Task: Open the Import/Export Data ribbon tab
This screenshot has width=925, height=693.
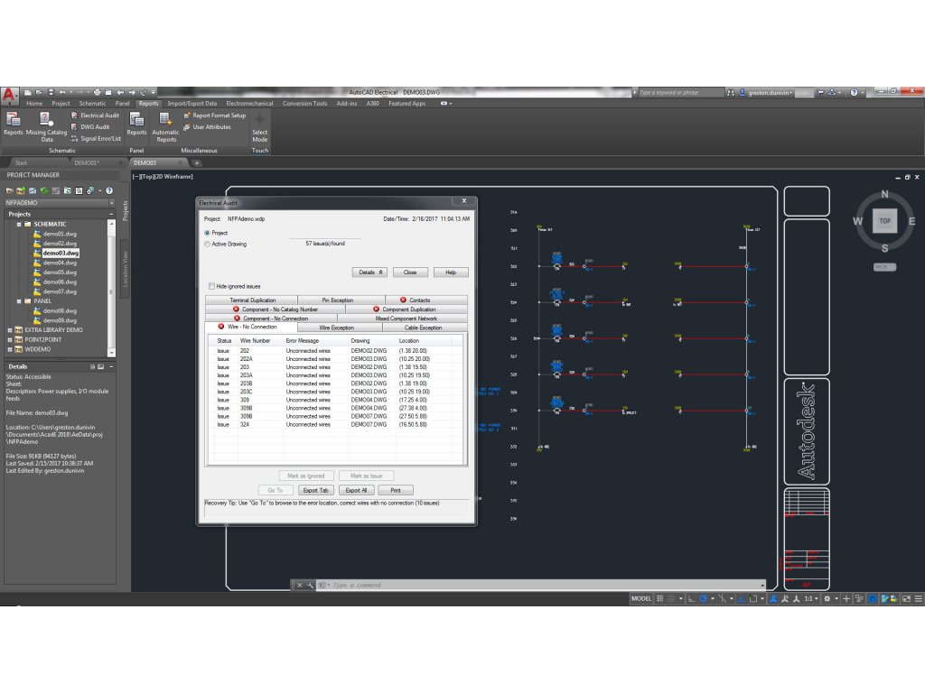Action: tap(192, 104)
